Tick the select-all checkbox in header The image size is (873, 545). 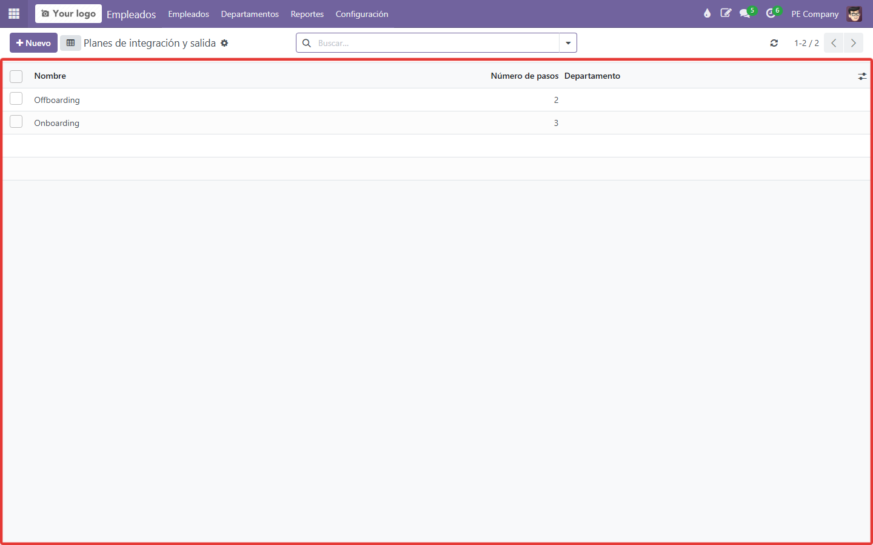16,76
